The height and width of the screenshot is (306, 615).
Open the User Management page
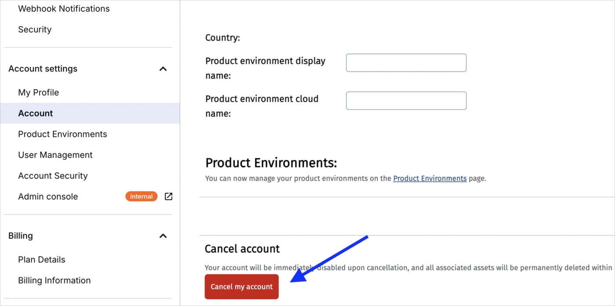click(x=55, y=155)
